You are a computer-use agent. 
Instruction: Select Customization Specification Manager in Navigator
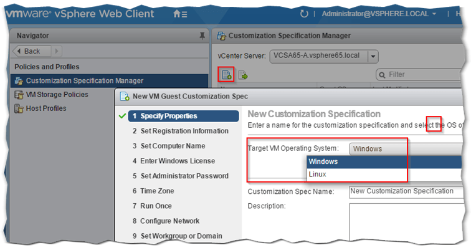pos(110,81)
